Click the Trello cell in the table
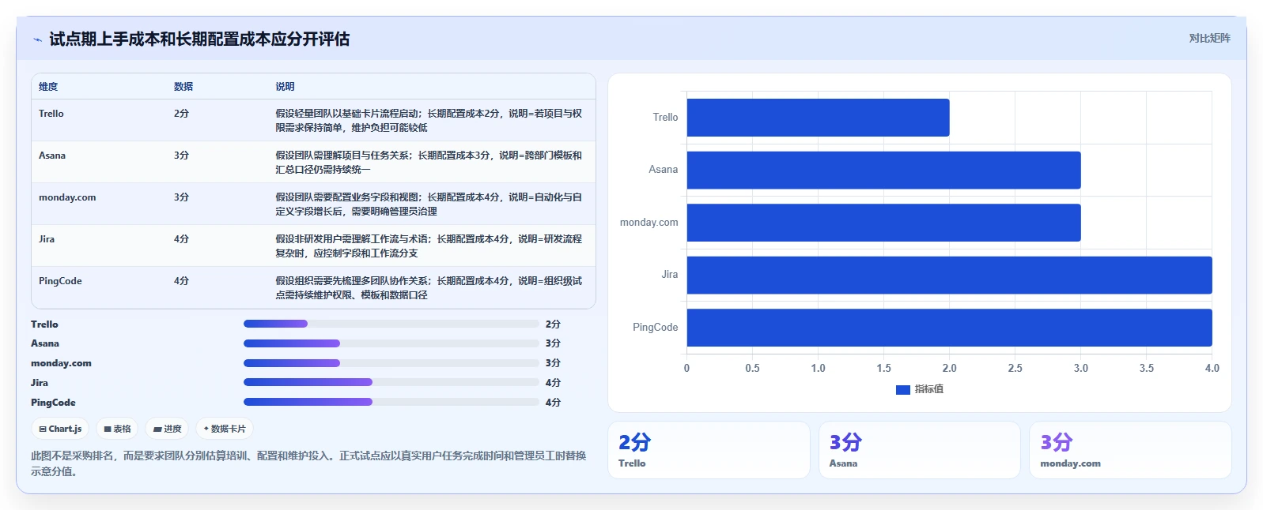This screenshot has width=1263, height=510. click(x=51, y=114)
